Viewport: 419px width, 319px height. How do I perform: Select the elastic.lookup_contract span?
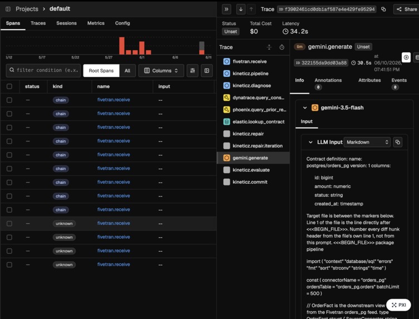pos(253,122)
